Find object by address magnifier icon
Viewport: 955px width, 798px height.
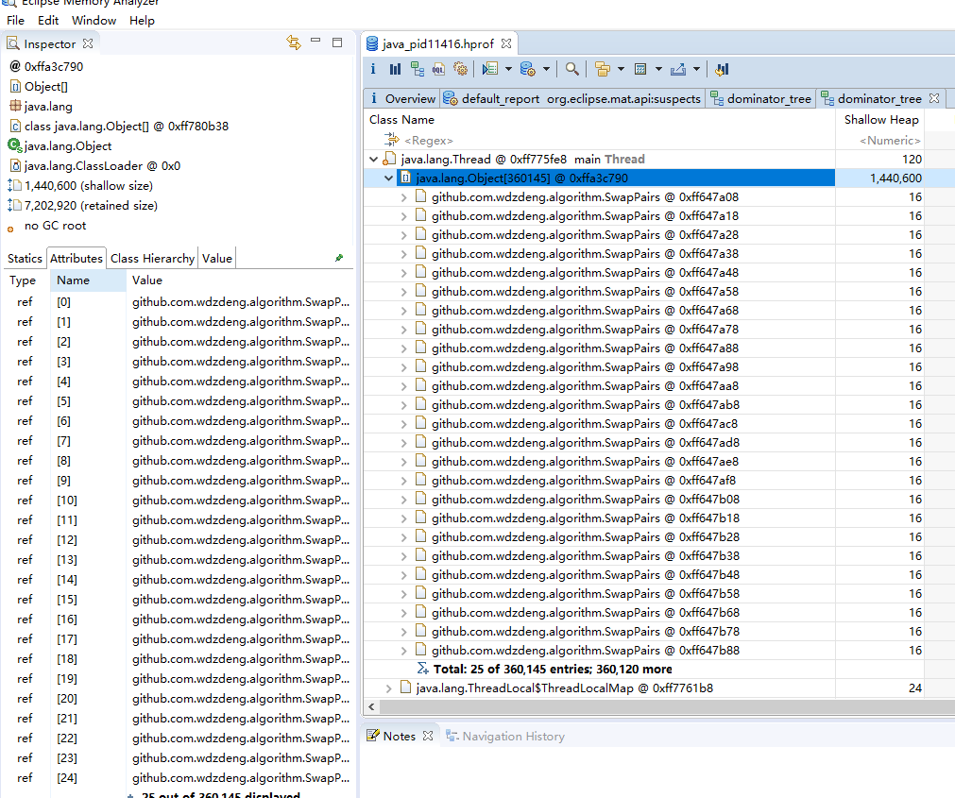point(571,69)
